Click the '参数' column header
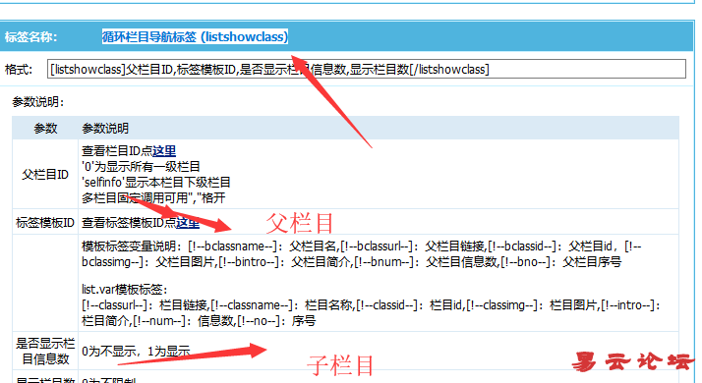 [x=45, y=129]
